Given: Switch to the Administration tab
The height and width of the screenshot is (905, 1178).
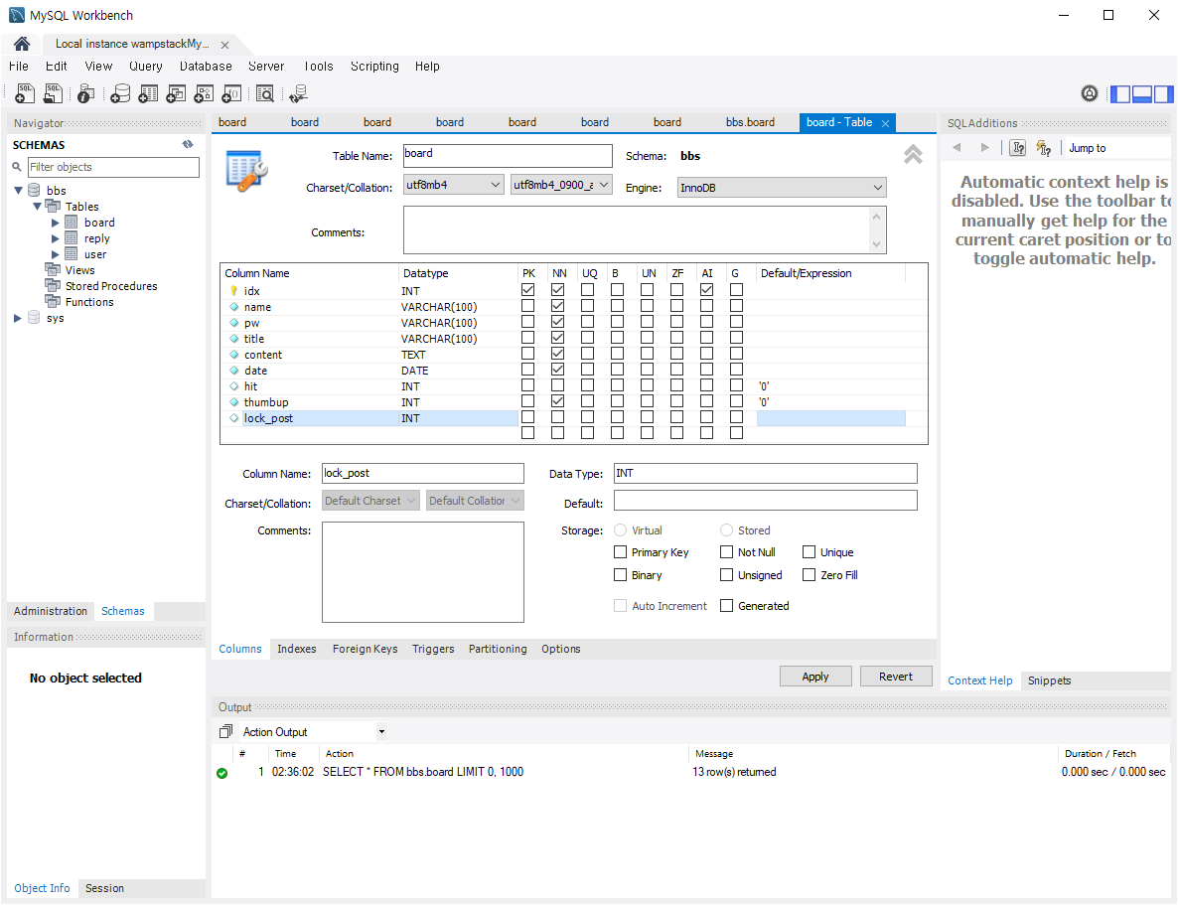Looking at the screenshot, I should [x=51, y=611].
